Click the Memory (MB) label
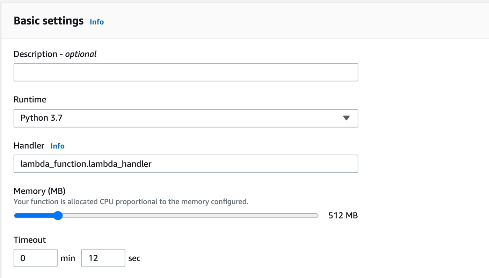489x278 pixels. tap(39, 191)
